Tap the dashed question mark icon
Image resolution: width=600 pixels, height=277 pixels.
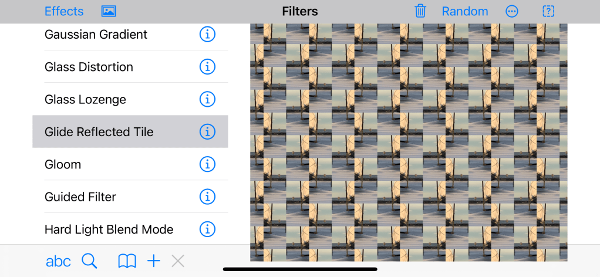pos(548,11)
